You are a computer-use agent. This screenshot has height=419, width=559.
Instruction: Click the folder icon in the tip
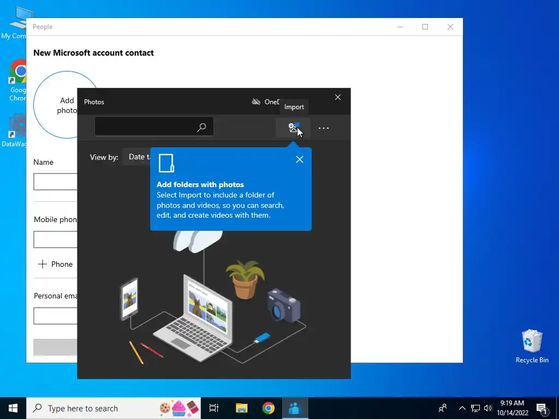coord(166,163)
